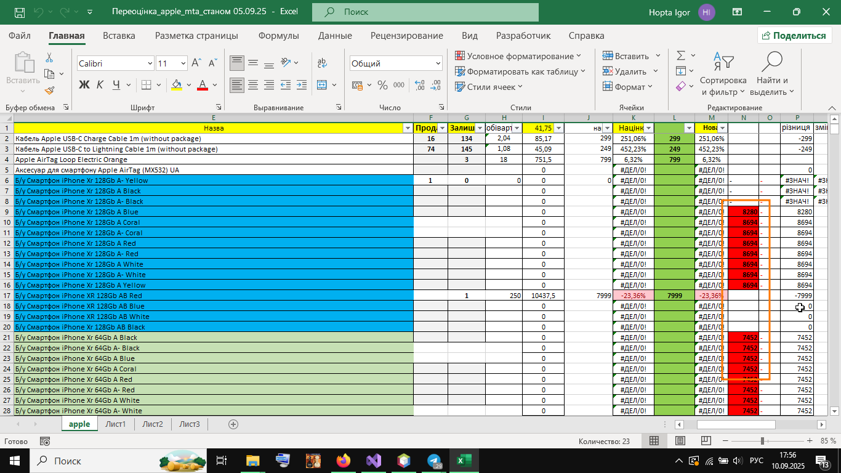This screenshot has width=841, height=473.
Task: Click the Cut scissors icon
Action: coord(49,58)
